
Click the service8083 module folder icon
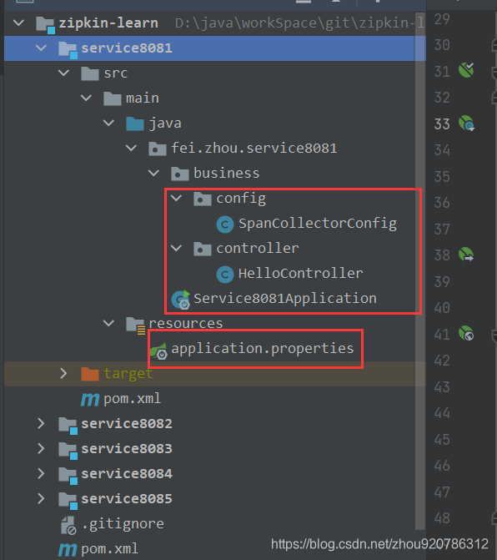pos(68,451)
